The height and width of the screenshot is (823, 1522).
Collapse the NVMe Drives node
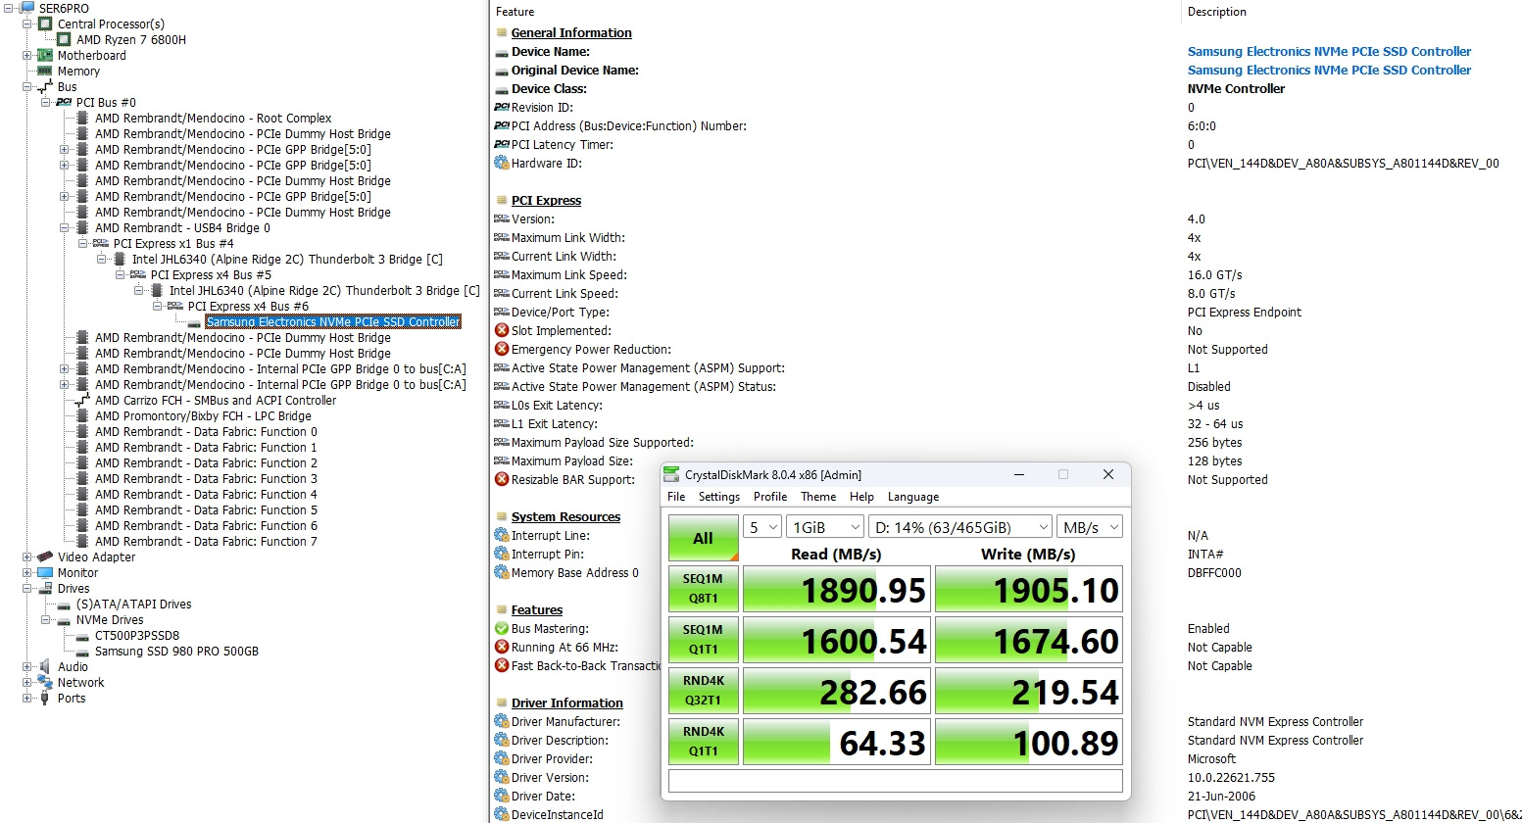(x=46, y=619)
